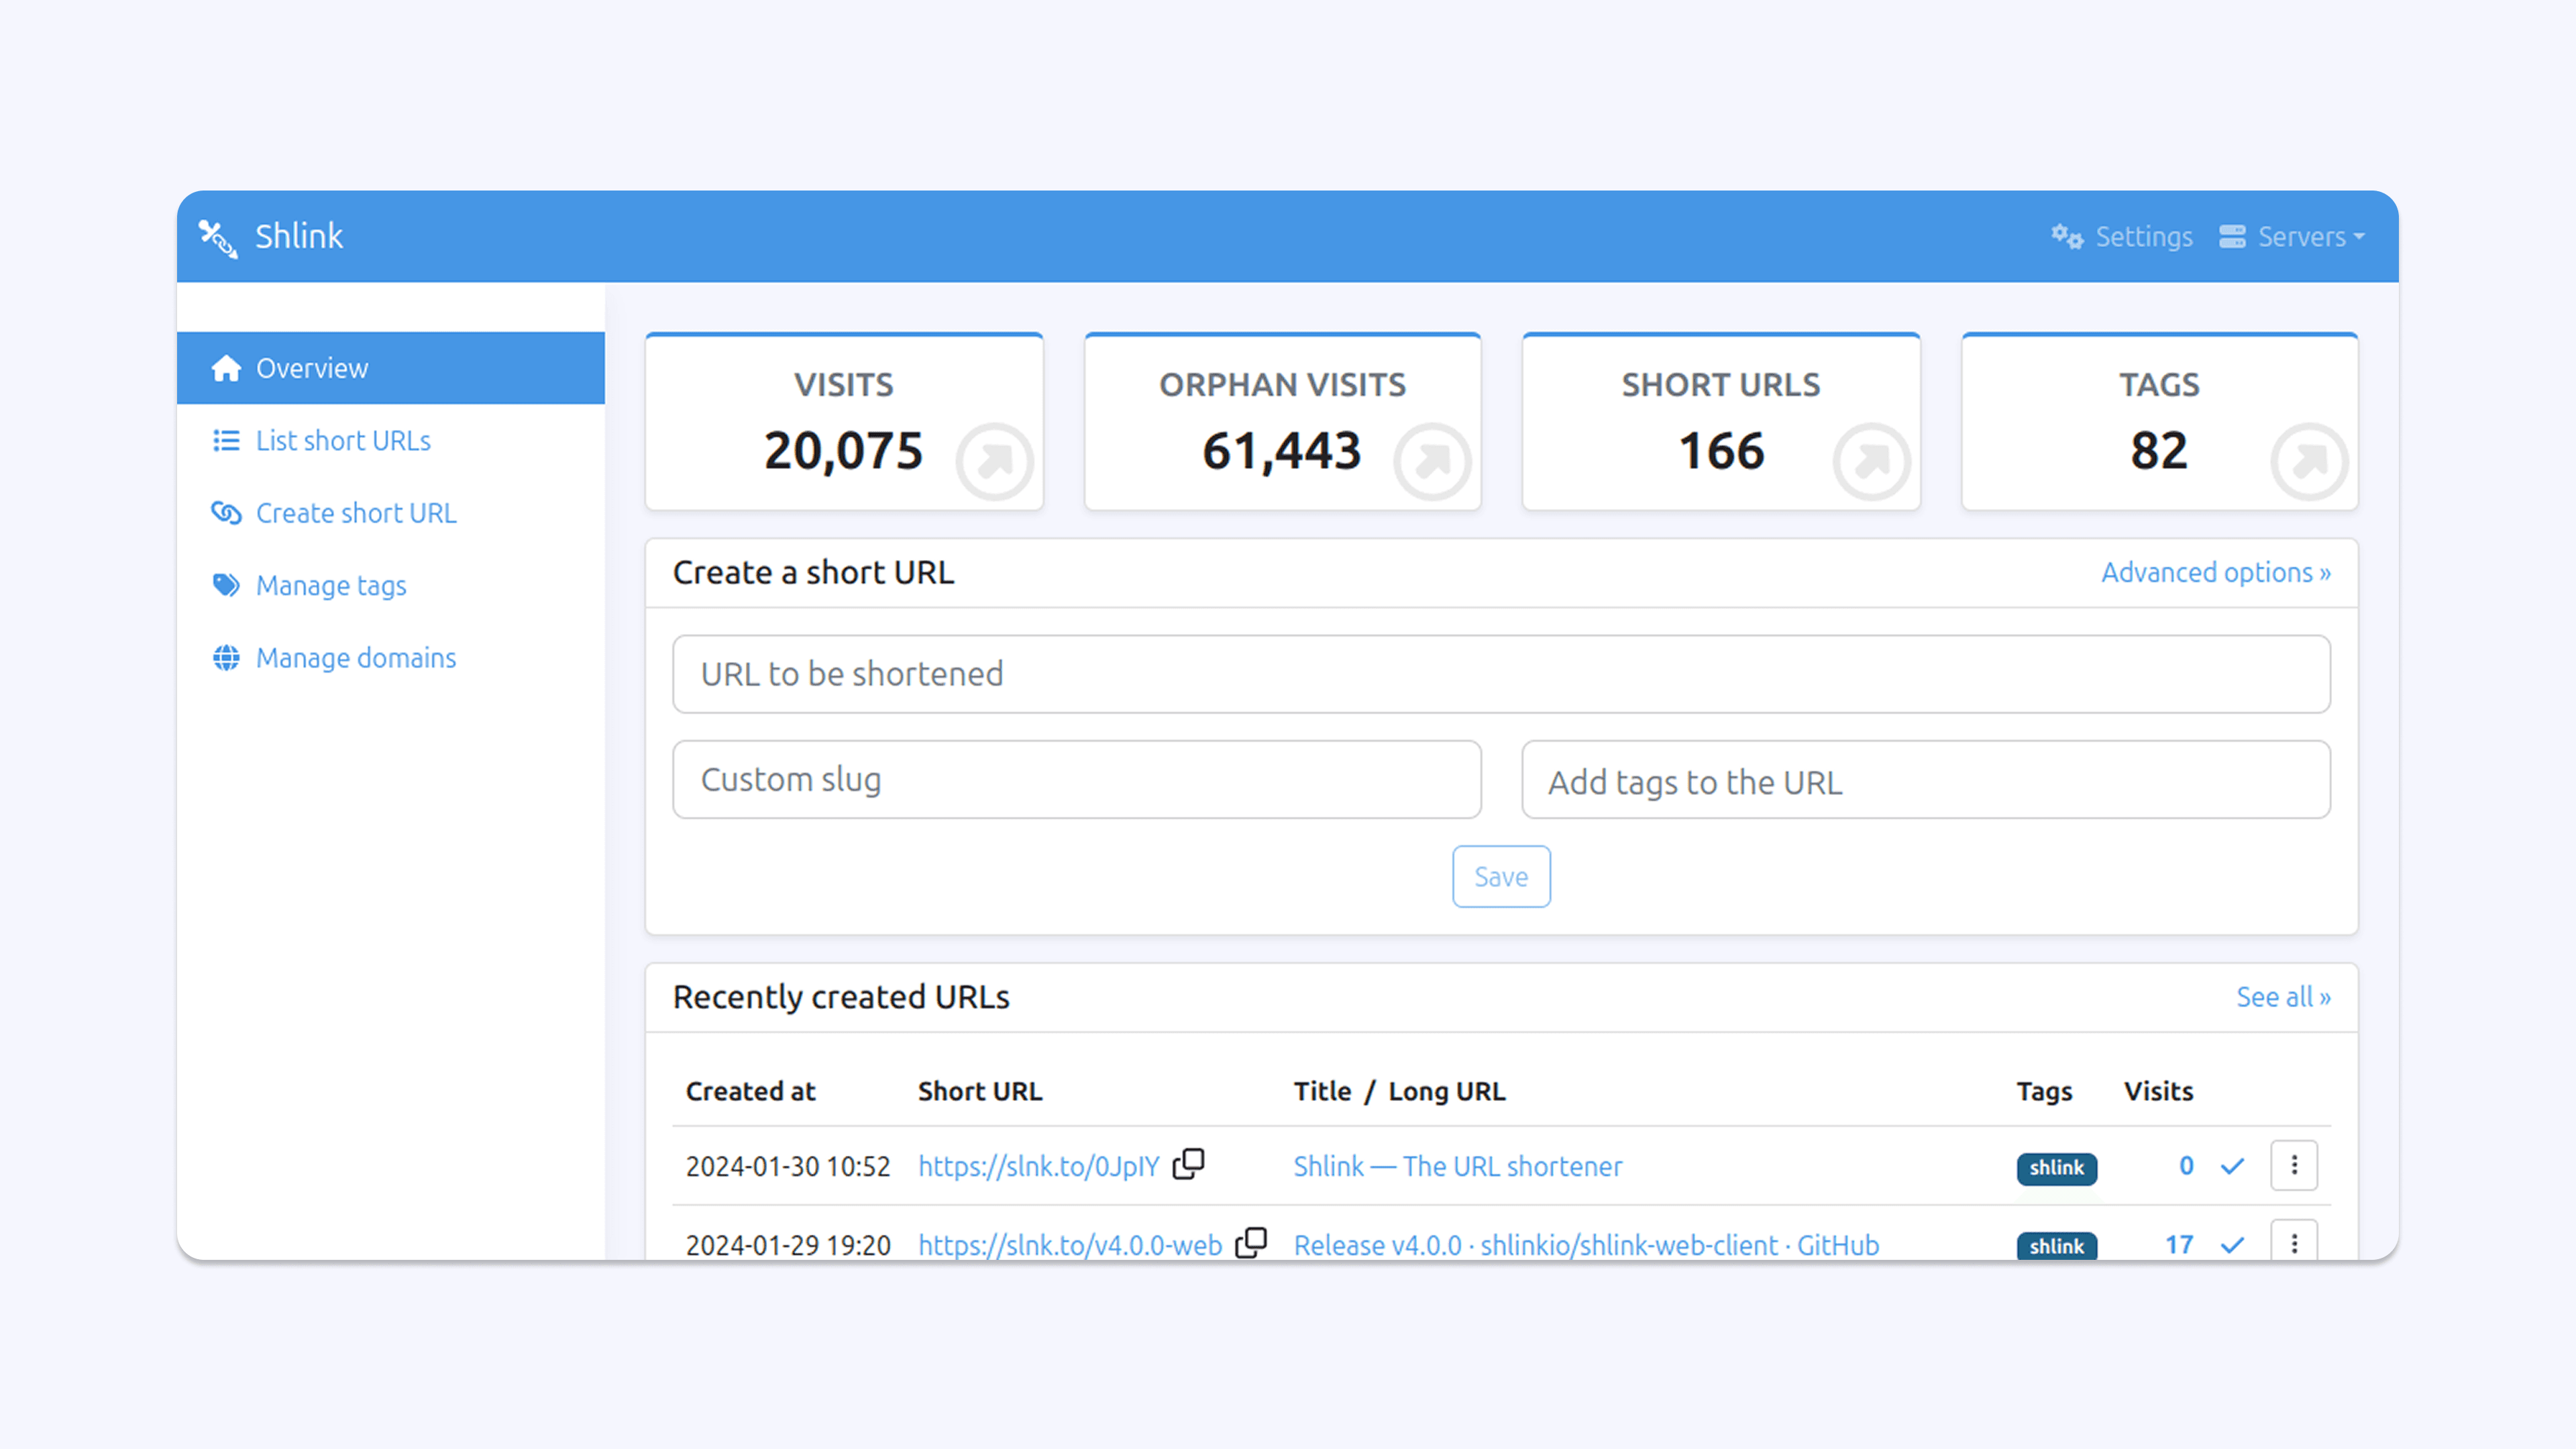Click the 2024-01-30 10:52 created date

pyautogui.click(x=788, y=1166)
